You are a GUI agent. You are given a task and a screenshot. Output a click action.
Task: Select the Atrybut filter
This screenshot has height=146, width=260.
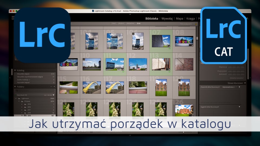121,24
